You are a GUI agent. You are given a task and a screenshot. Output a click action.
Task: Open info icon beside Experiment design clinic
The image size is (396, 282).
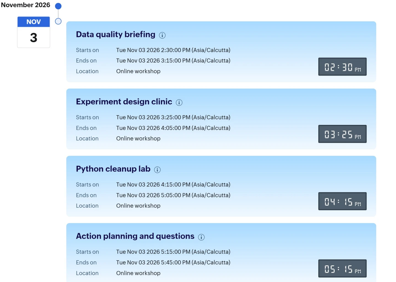pos(179,103)
